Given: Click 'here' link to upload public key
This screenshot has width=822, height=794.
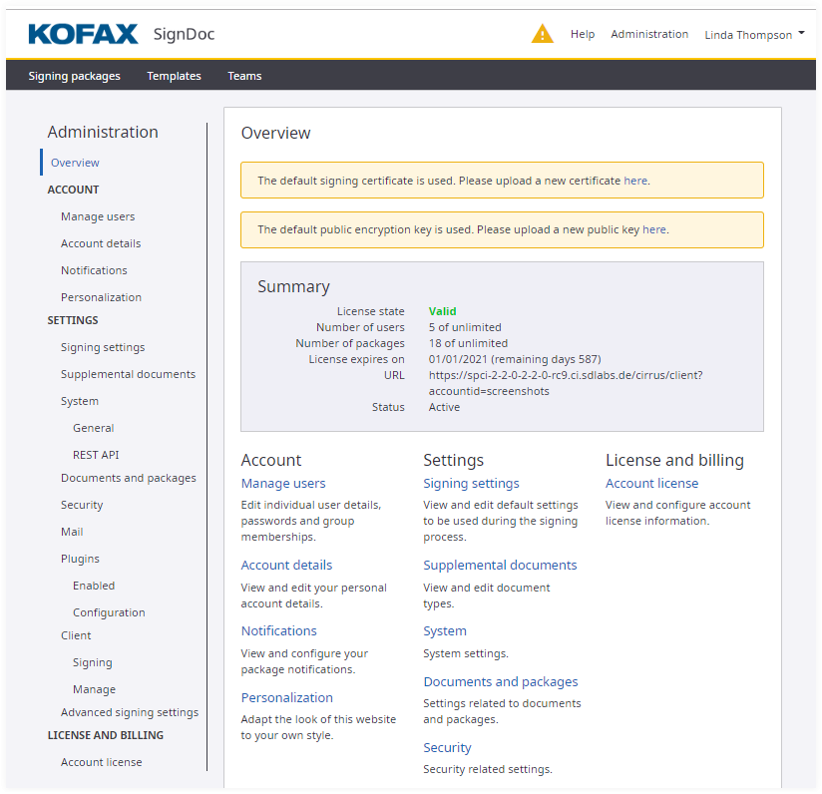Looking at the screenshot, I should pos(654,229).
